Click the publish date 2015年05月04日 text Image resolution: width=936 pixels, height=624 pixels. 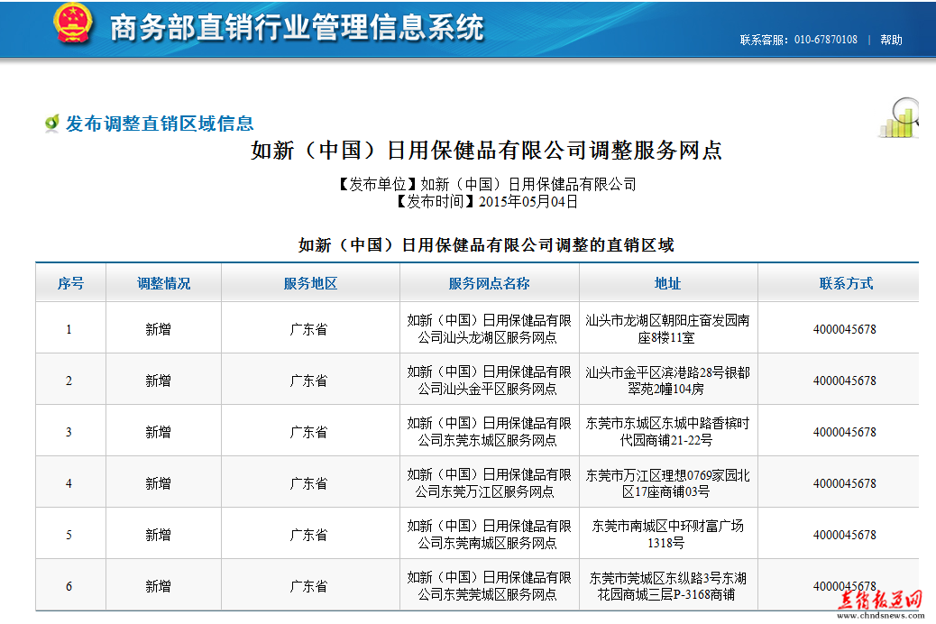(528, 202)
